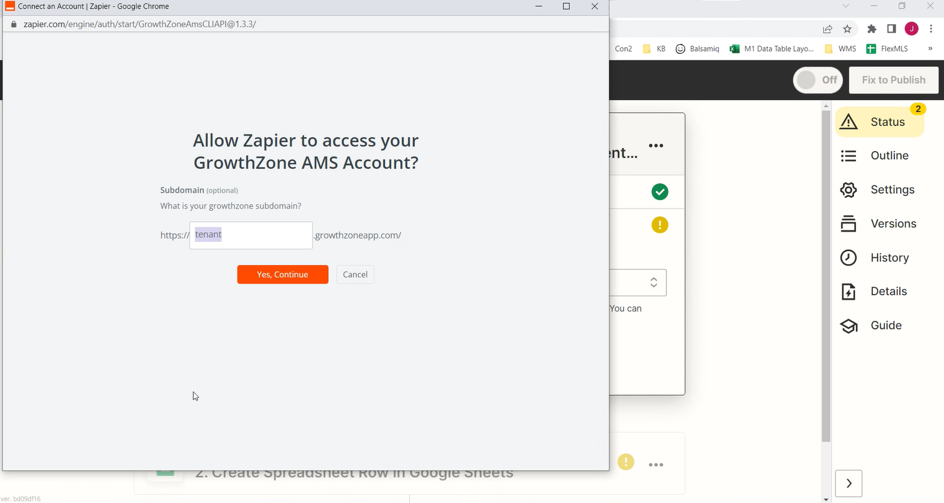
Task: Expand the bookmarks overflow chevron
Action: 930,49
